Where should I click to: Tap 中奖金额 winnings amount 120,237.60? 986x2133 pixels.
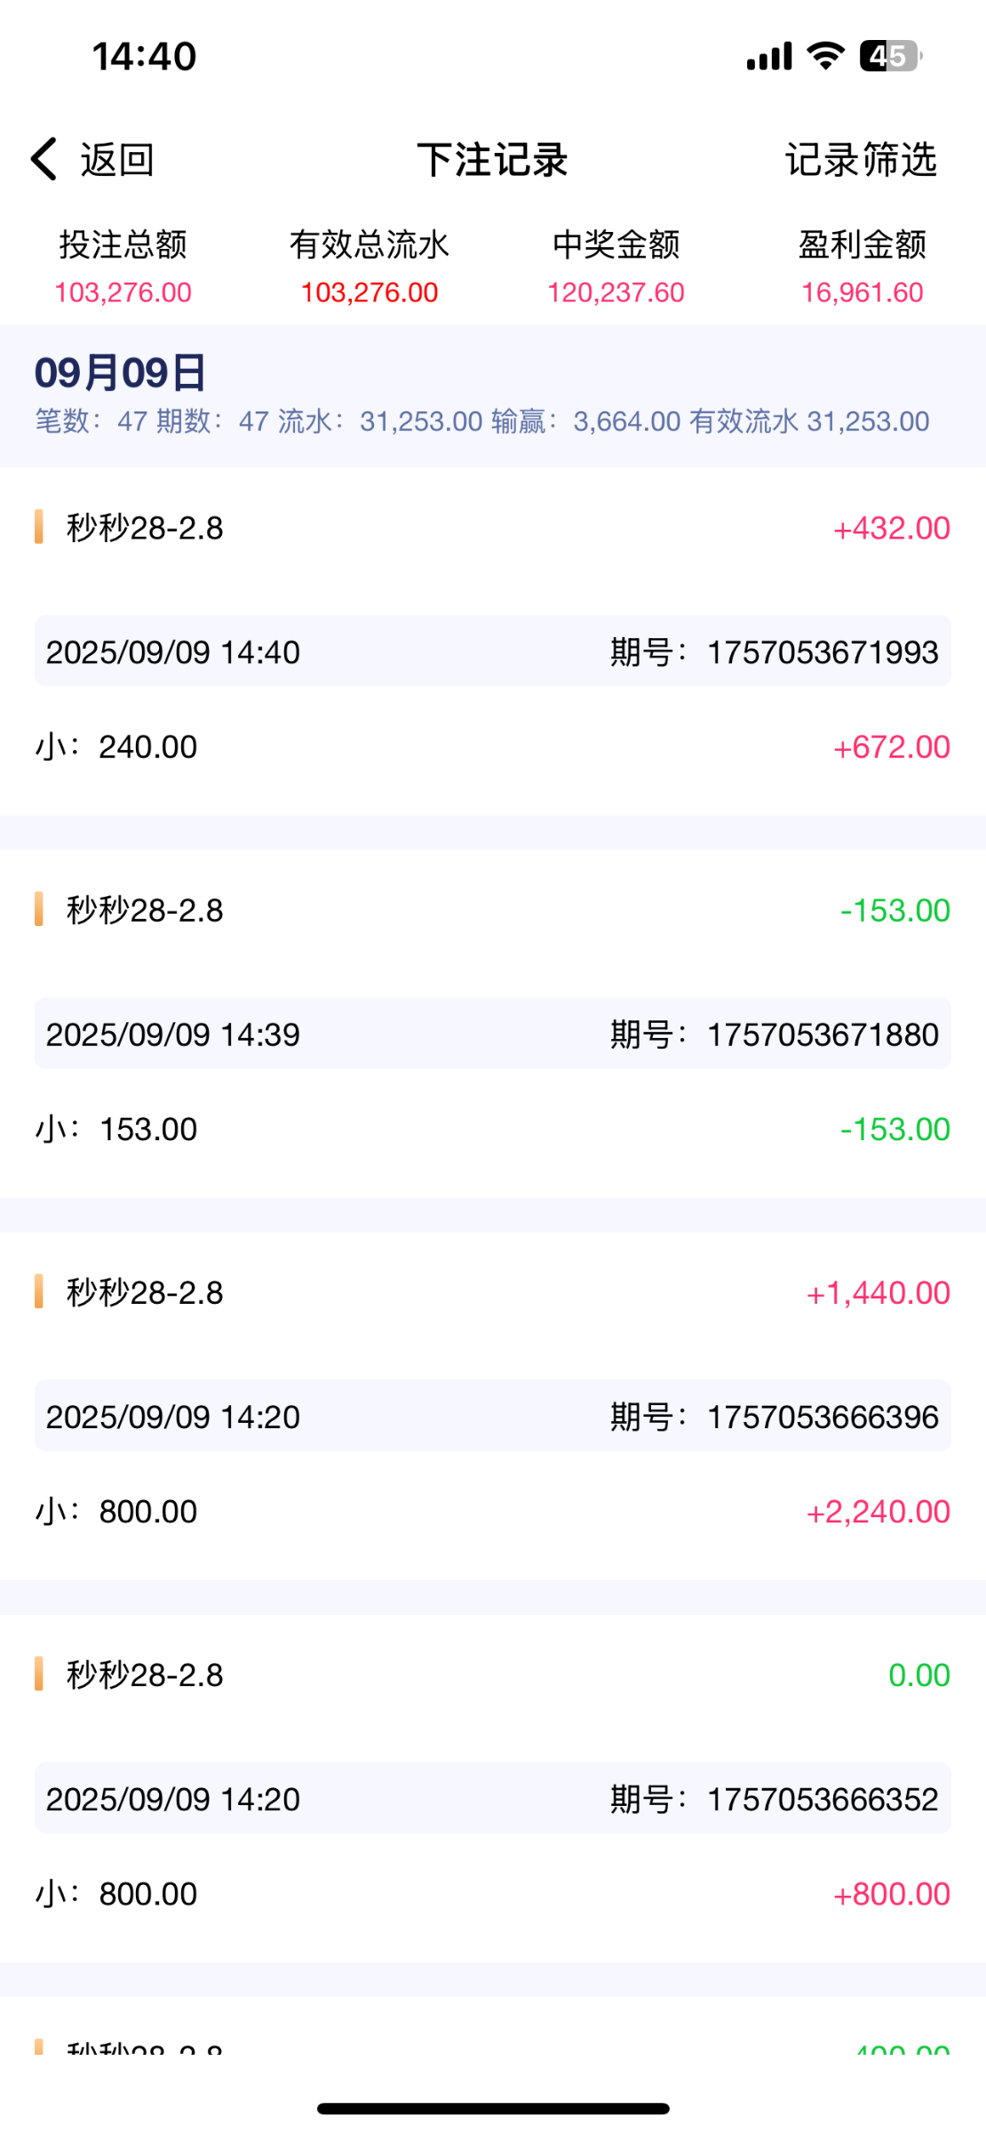[x=616, y=292]
